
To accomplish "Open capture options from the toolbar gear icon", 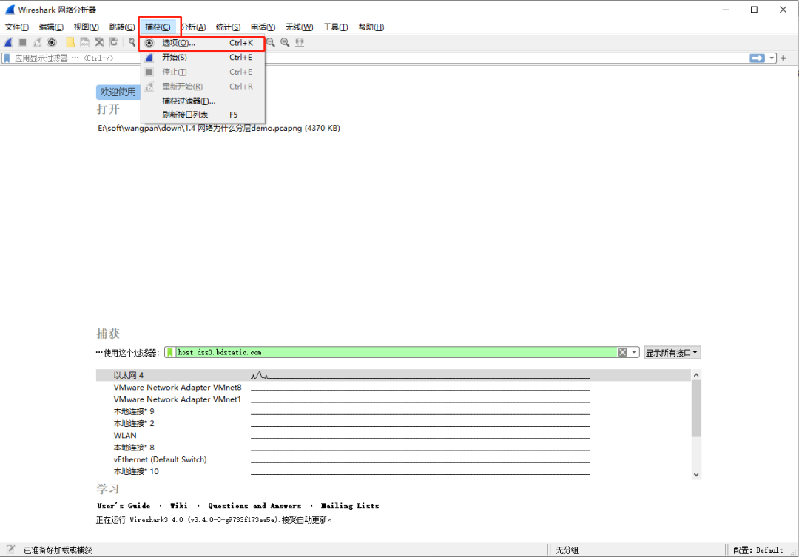I will [52, 42].
